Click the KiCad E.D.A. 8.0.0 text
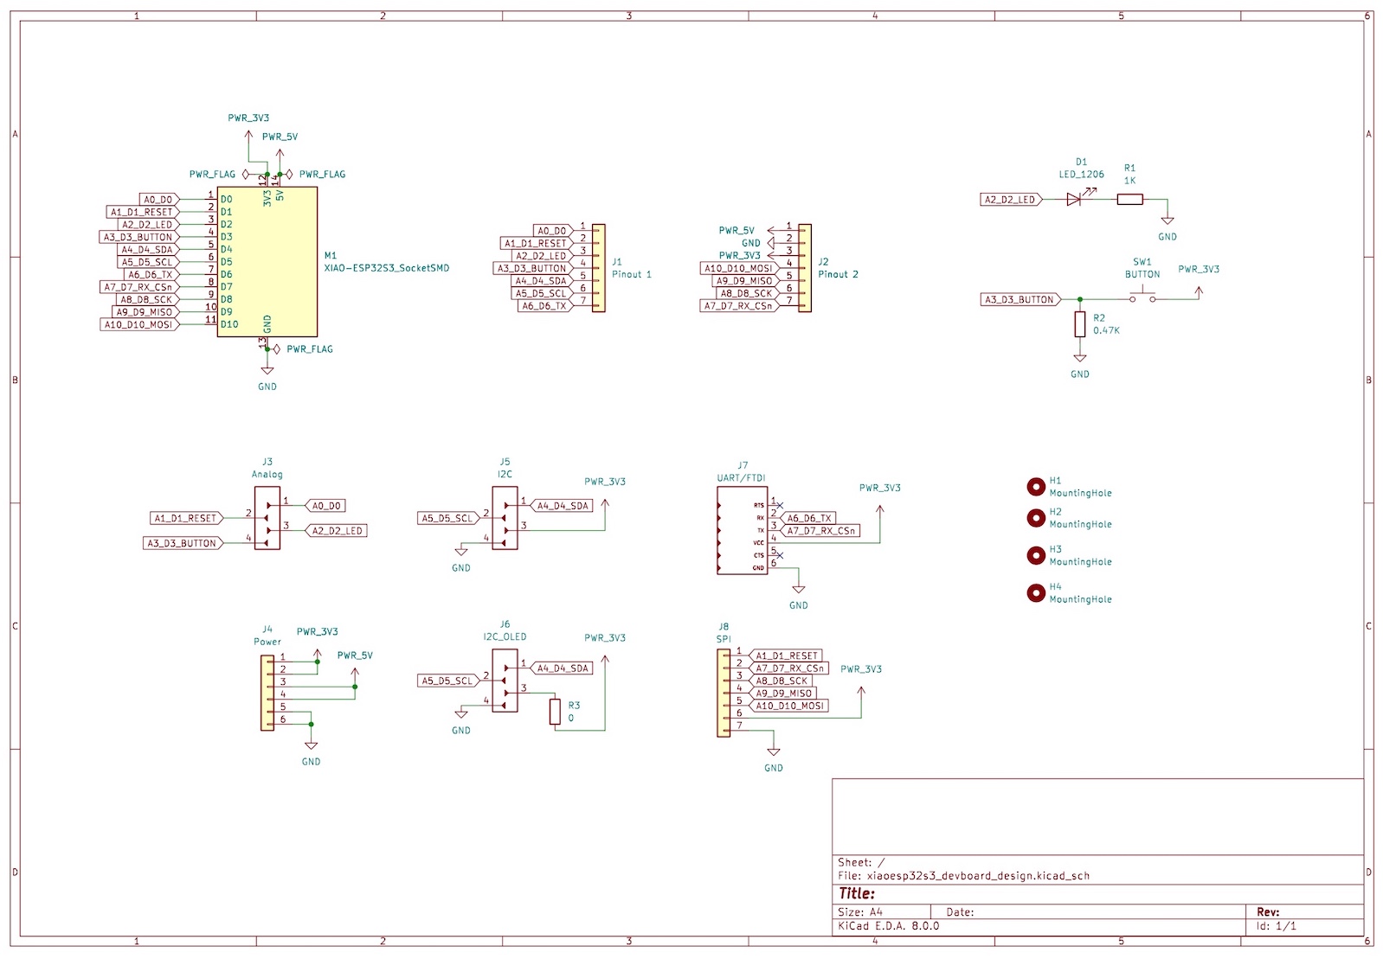 coord(888,925)
